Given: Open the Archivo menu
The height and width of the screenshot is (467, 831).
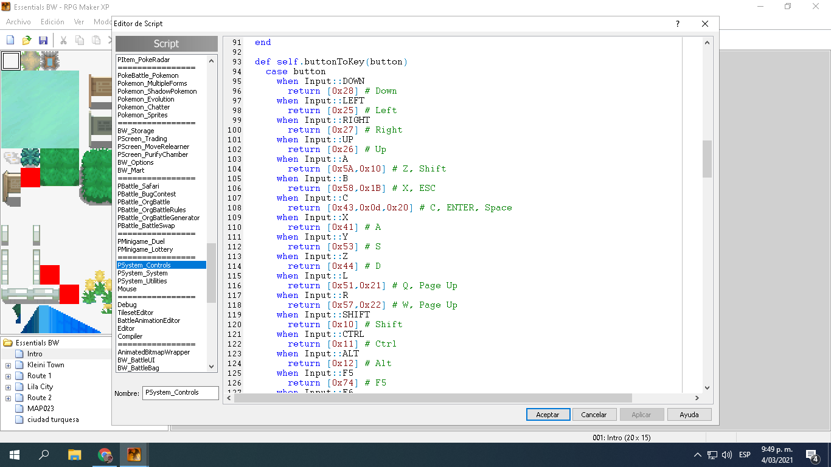Looking at the screenshot, I should pyautogui.click(x=18, y=22).
